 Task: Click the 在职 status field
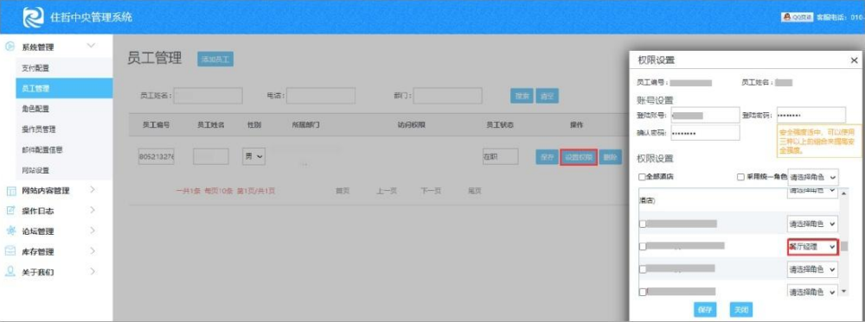click(x=500, y=157)
